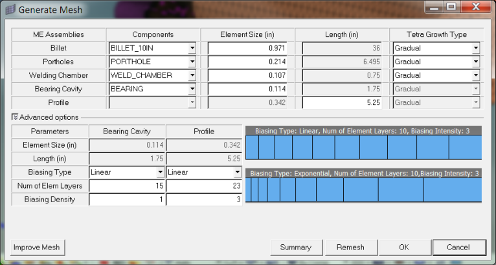Click the Remesh button

pos(350,248)
